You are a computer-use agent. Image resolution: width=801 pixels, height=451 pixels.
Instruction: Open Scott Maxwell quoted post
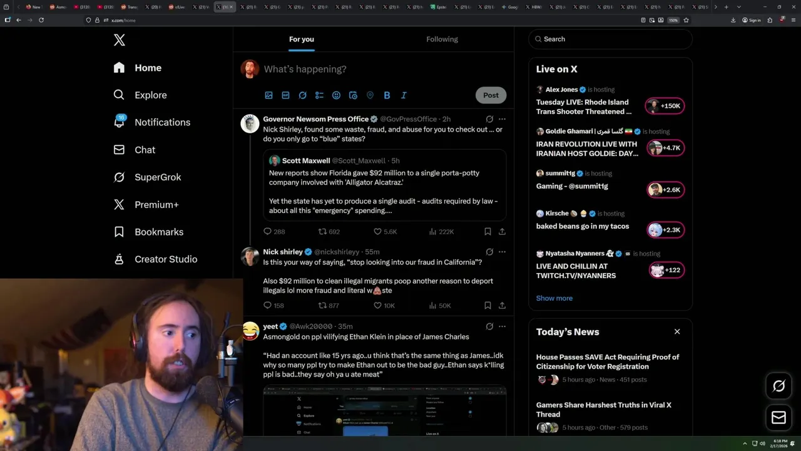pos(384,185)
